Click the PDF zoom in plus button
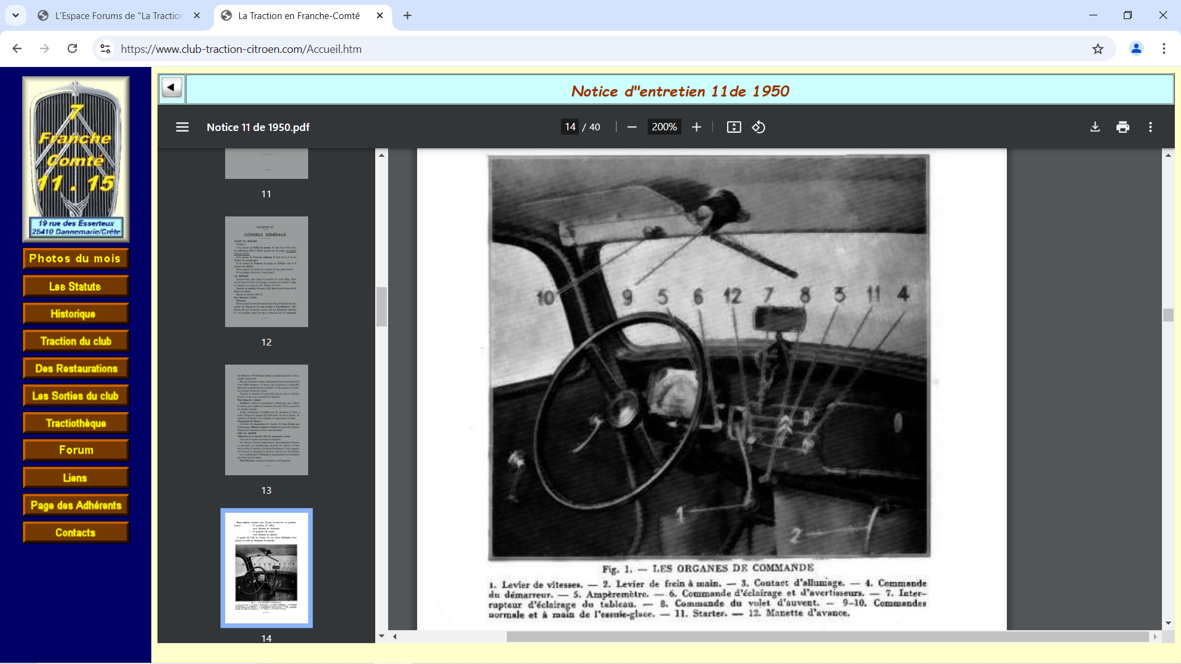This screenshot has width=1181, height=664. (696, 127)
